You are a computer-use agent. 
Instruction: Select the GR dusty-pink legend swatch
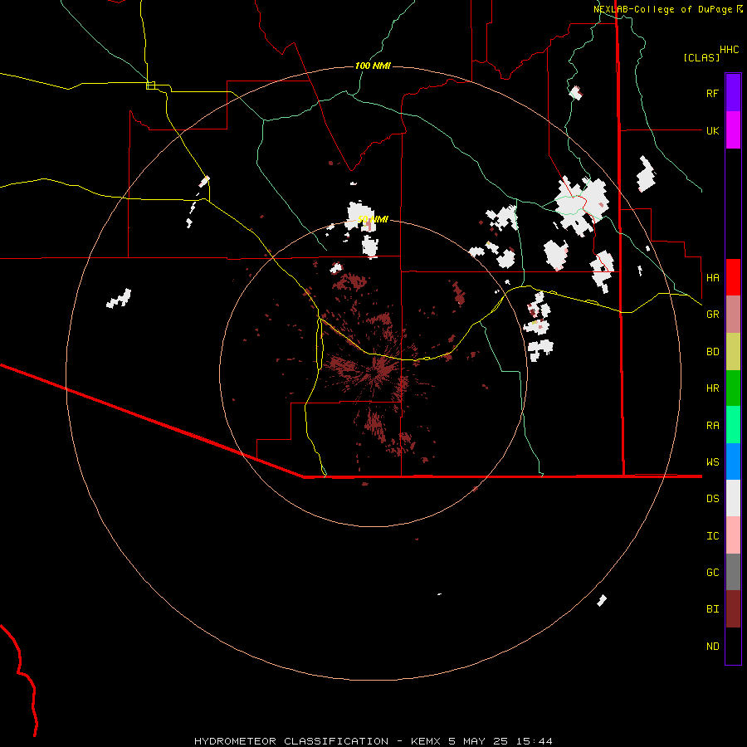pos(733,315)
